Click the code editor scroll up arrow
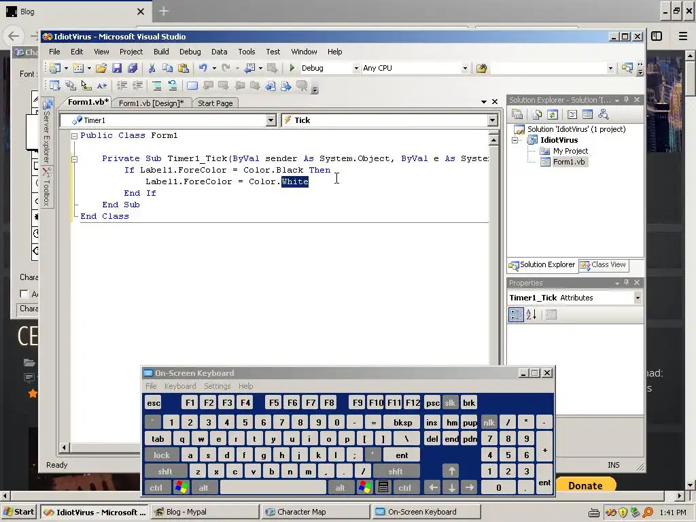696x522 pixels. [x=493, y=140]
